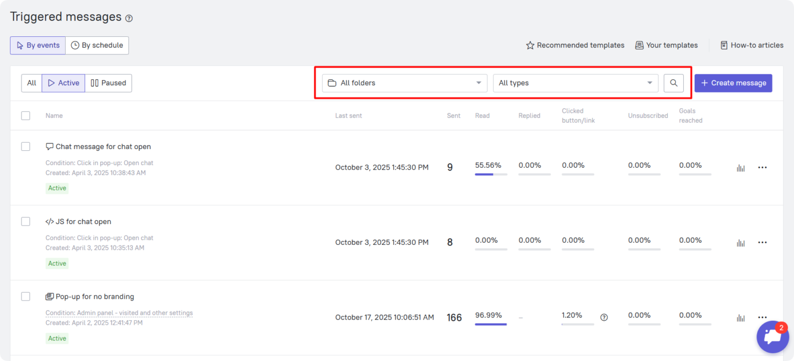The width and height of the screenshot is (794, 361).
Task: Click the Read progress bar at 55.56%
Action: pos(491,174)
